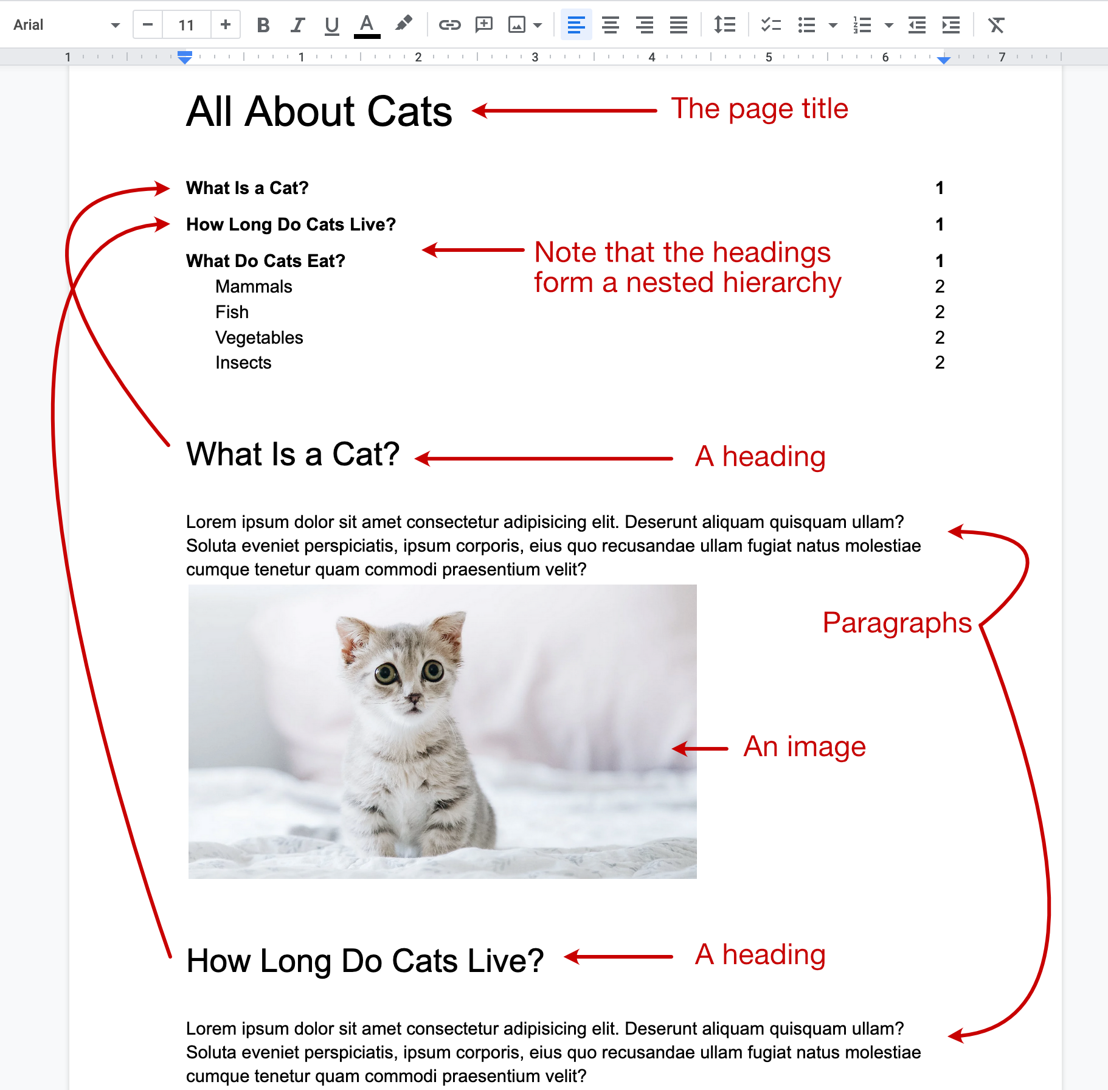Justify the paragraph text
Image resolution: width=1108 pixels, height=1090 pixels.
tap(678, 25)
